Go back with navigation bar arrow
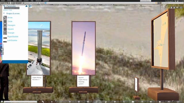This screenshot has height=103, width=184. click(x=2, y=3)
